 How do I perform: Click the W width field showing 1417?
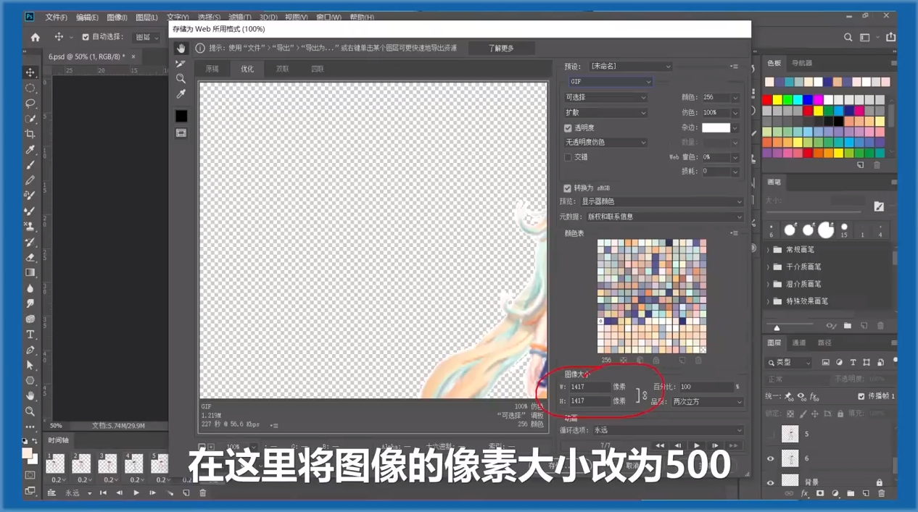(590, 387)
